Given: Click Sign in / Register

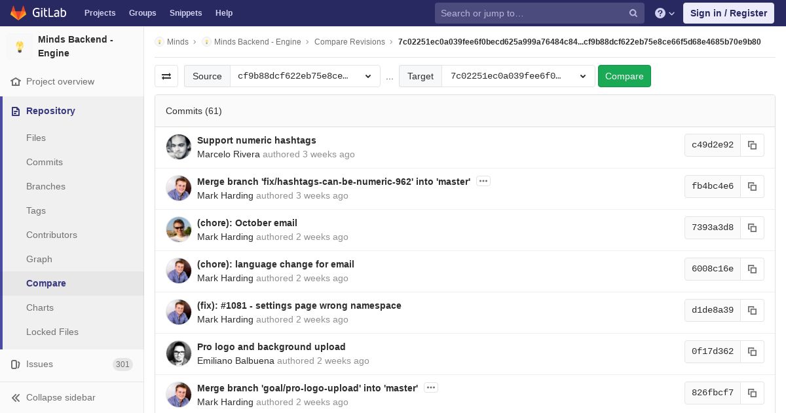Looking at the screenshot, I should click(728, 13).
